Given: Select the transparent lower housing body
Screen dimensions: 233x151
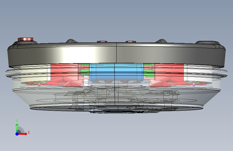Looking at the screenshot, I should click(x=116, y=97).
